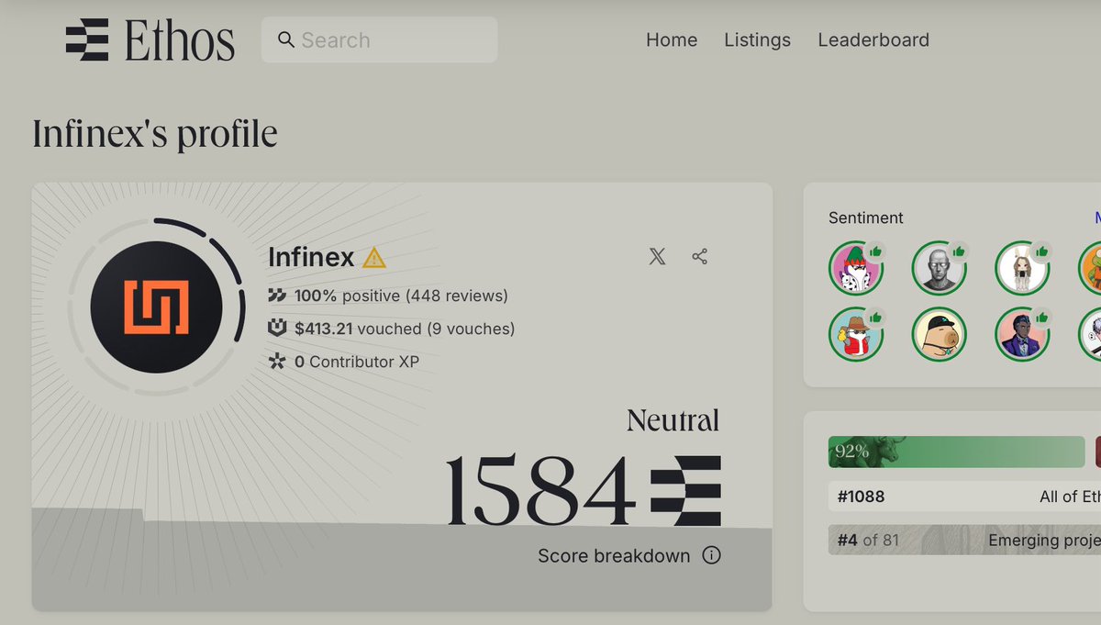The image size is (1101, 625).
Task: Open Infinex's X (Twitter) profile icon
Action: point(657,257)
